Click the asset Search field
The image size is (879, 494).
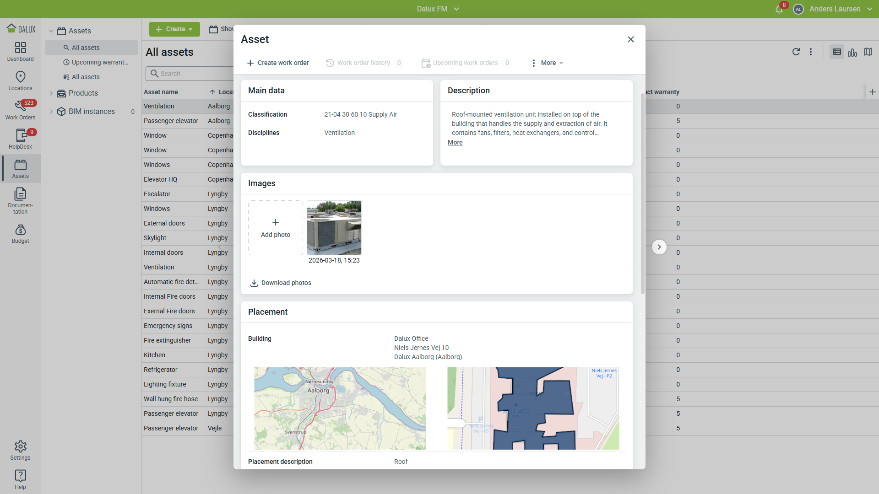[x=190, y=74]
